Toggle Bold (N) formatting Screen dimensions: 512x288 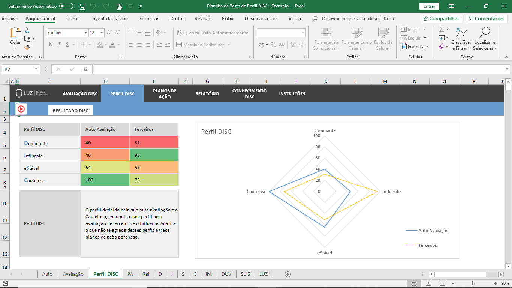tap(51, 45)
